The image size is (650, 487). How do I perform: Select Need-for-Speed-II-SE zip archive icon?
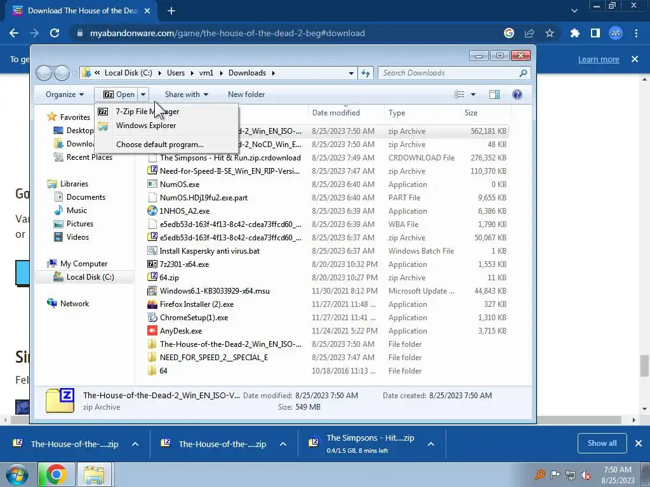(x=152, y=171)
